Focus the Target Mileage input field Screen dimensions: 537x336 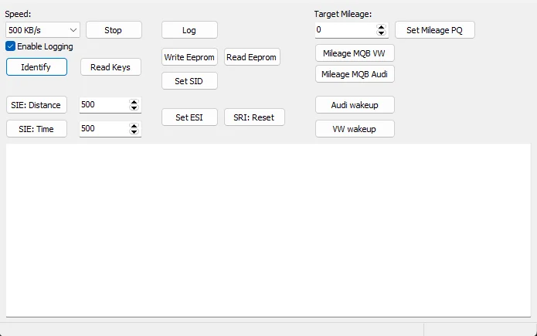tap(345, 30)
